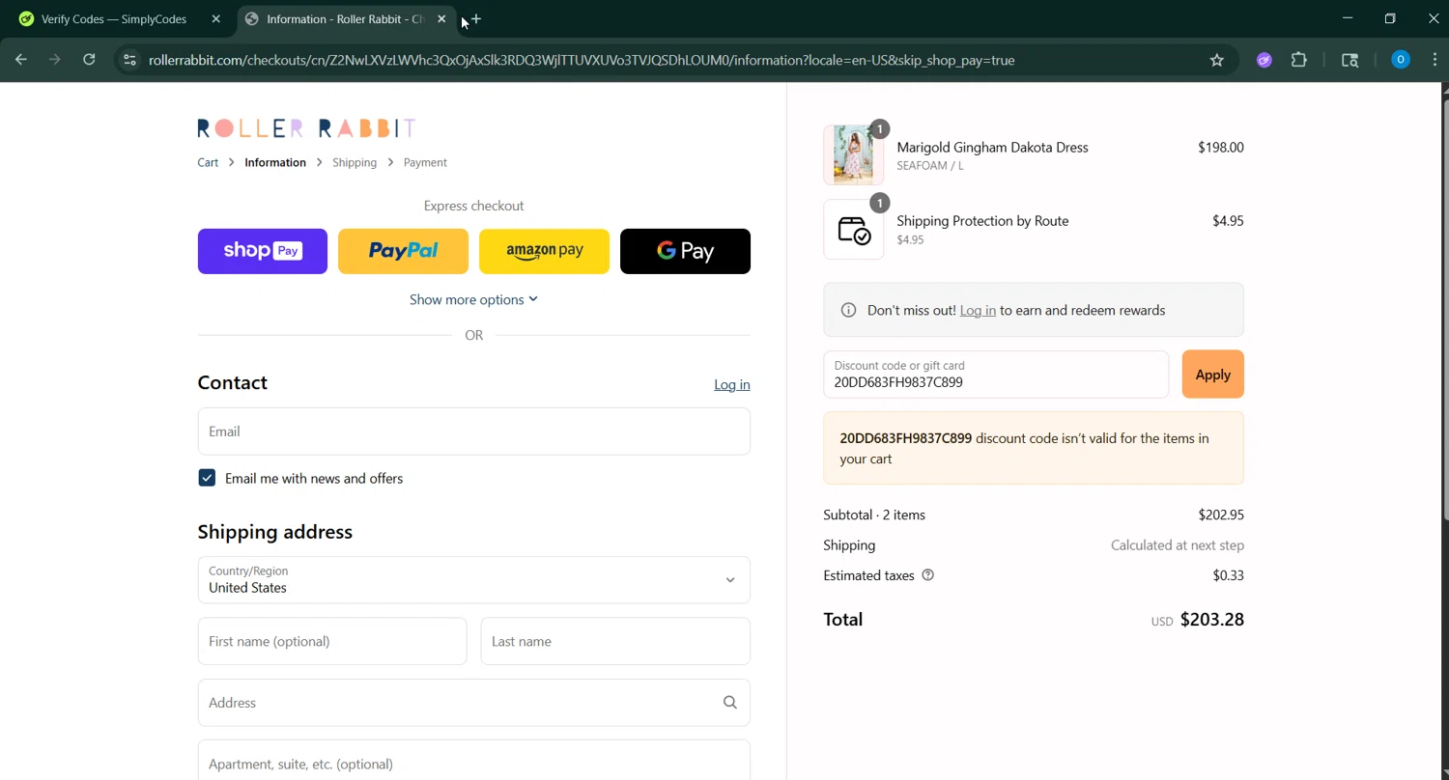Open the Country/Region dropdown
The width and height of the screenshot is (1449, 780).
pyautogui.click(x=474, y=580)
